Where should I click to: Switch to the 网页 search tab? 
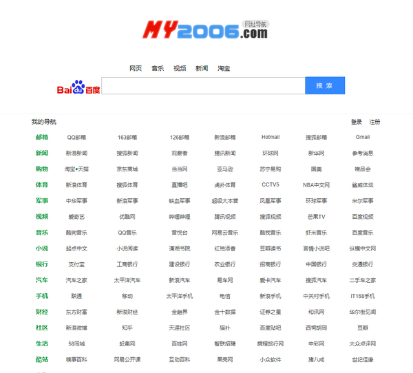tap(136, 68)
